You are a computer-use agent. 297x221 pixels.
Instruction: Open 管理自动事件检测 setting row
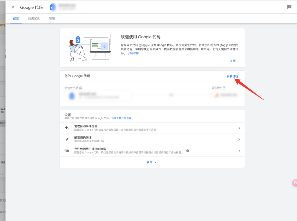(152, 128)
